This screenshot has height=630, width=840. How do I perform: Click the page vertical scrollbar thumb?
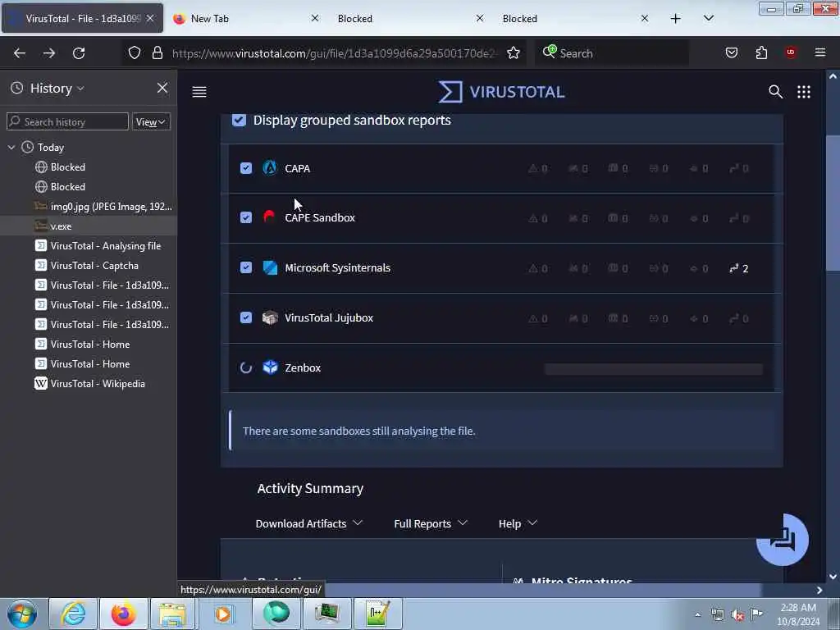(833, 203)
